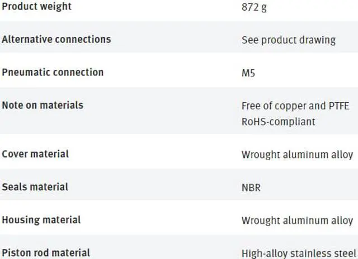Click the Product weight label

point(37,7)
